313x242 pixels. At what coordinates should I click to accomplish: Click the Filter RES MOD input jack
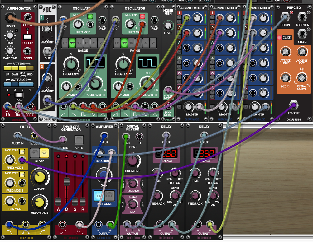coord(22,201)
